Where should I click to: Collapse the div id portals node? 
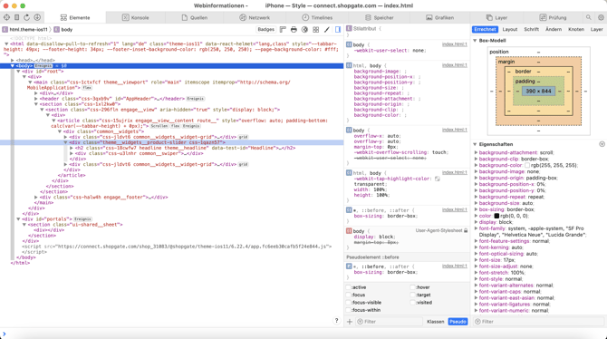(18, 219)
